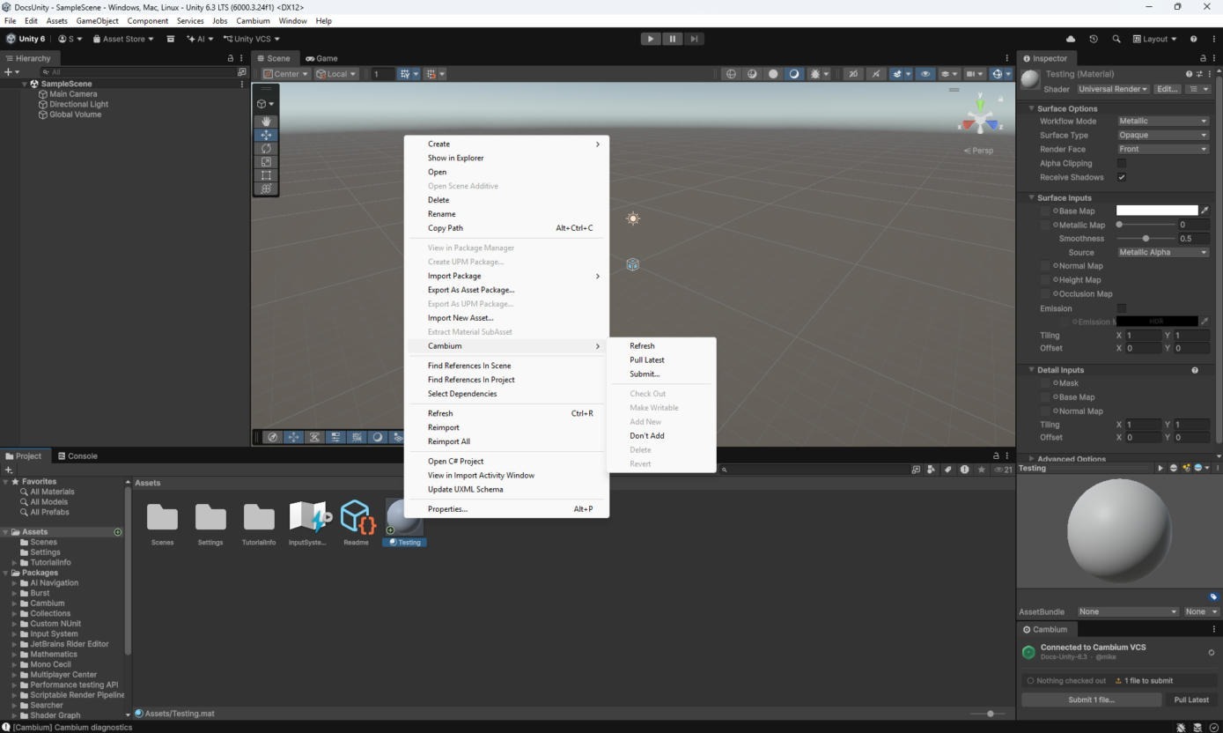Viewport: 1223px width, 733px height.
Task: Toggle the Receive Shadows checkbox
Action: 1122,177
